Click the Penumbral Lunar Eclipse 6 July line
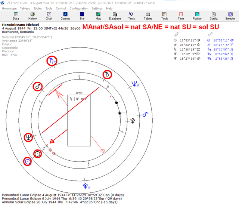The height and width of the screenshot is (204, 239). [62, 198]
